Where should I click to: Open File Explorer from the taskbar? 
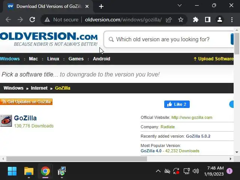(x=29, y=171)
